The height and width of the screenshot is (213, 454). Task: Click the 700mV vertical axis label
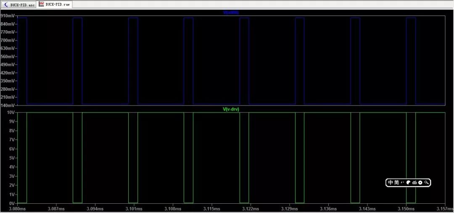click(x=8, y=40)
